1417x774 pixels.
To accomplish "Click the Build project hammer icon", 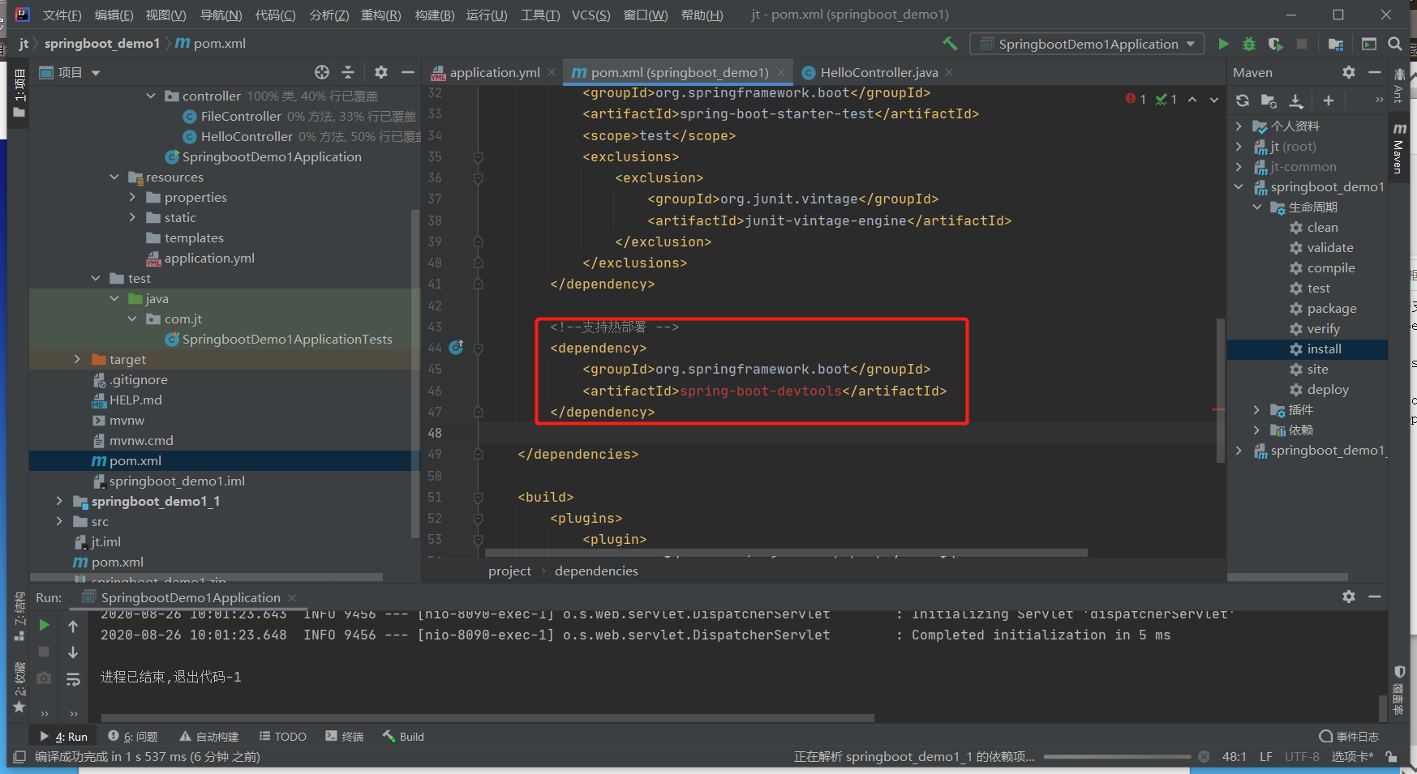I will (x=950, y=44).
